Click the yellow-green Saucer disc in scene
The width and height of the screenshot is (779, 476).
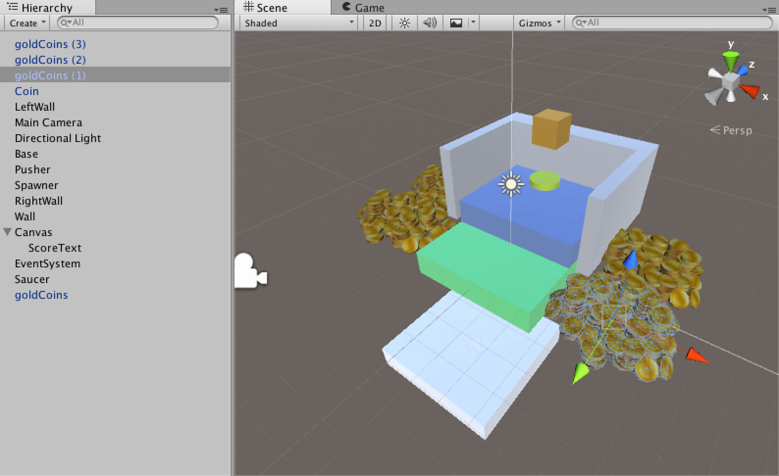(x=545, y=180)
